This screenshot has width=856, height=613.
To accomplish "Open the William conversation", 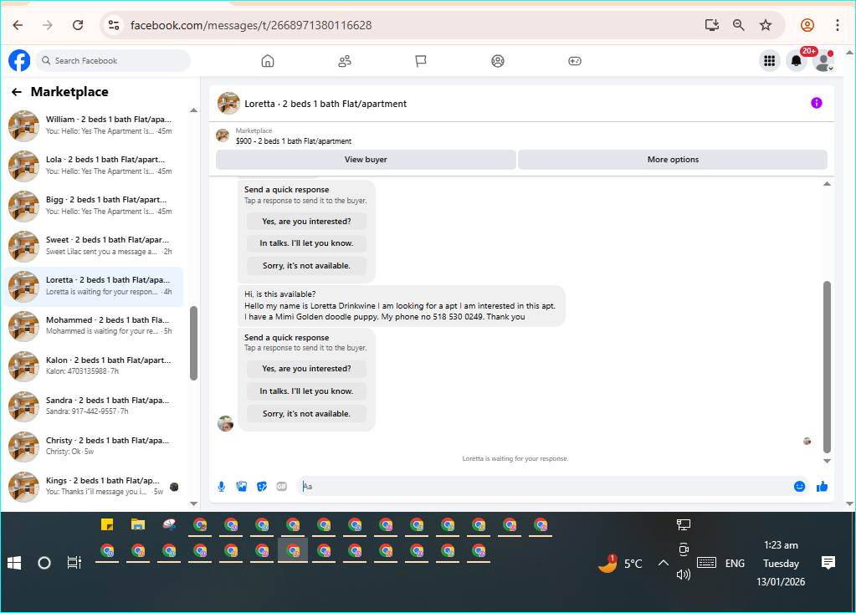I will coord(94,125).
